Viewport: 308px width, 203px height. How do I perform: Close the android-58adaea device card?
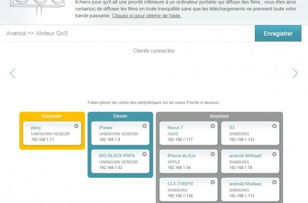coord(274,182)
